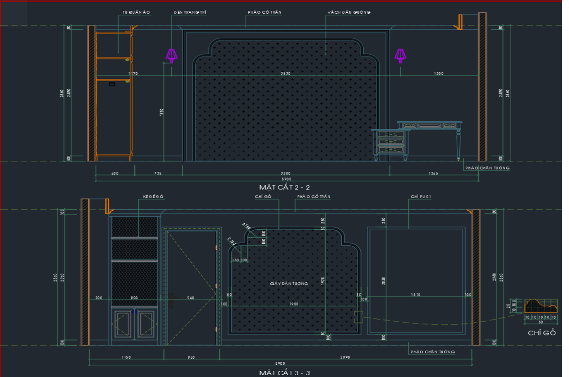Click the 3520 dimension text on headboard
Screen dimensions: 569x377
(285, 74)
